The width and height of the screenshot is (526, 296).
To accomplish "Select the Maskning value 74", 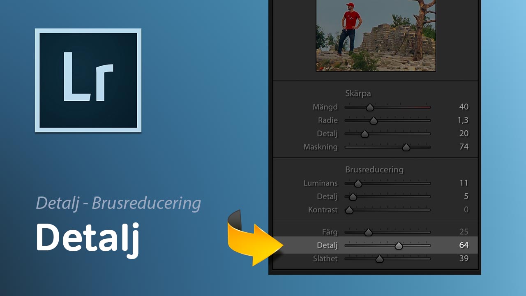I will click(464, 147).
